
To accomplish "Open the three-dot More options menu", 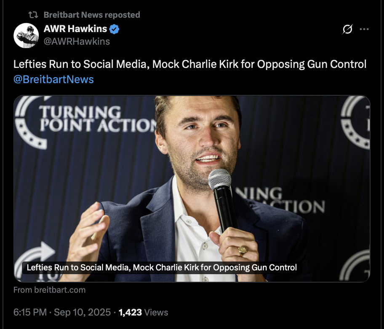I will pos(364,30).
